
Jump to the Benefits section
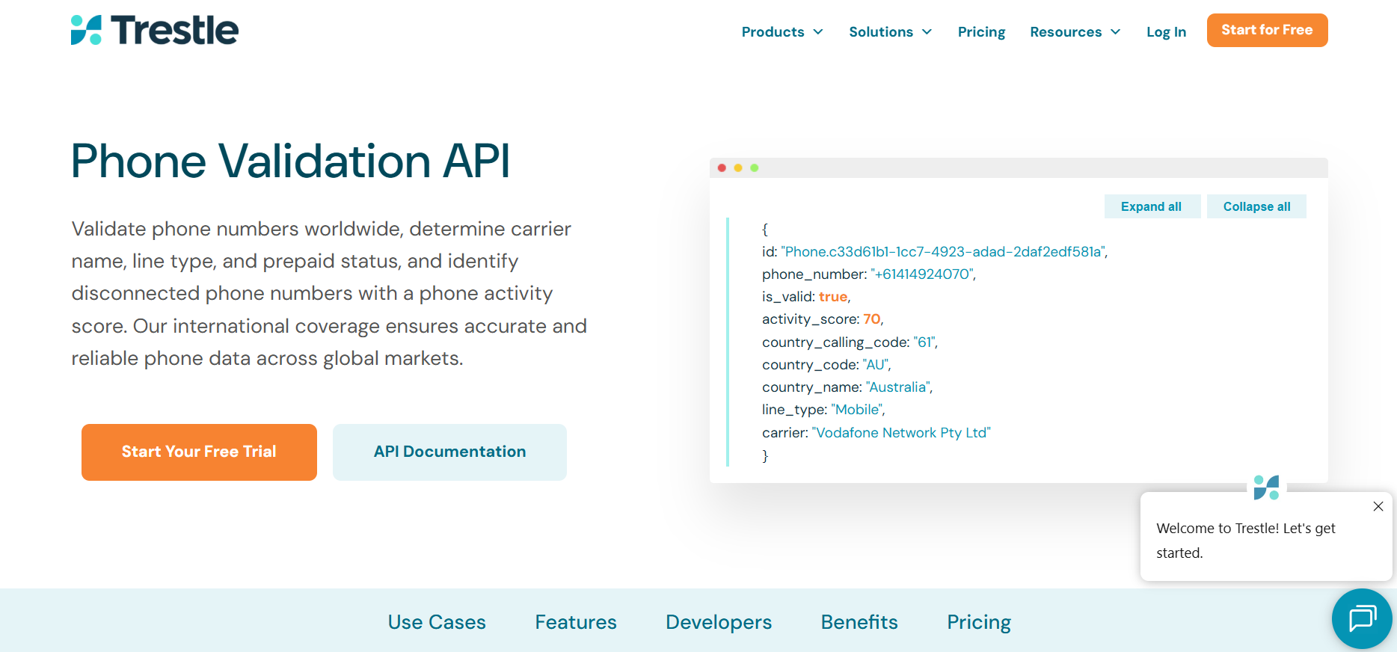(x=859, y=622)
